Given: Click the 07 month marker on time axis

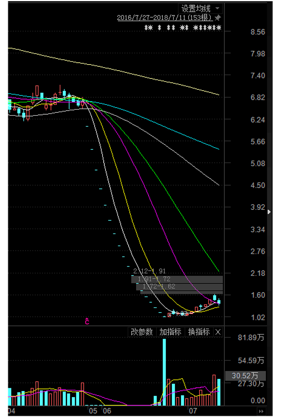Looking at the screenshot, I should [193, 411].
